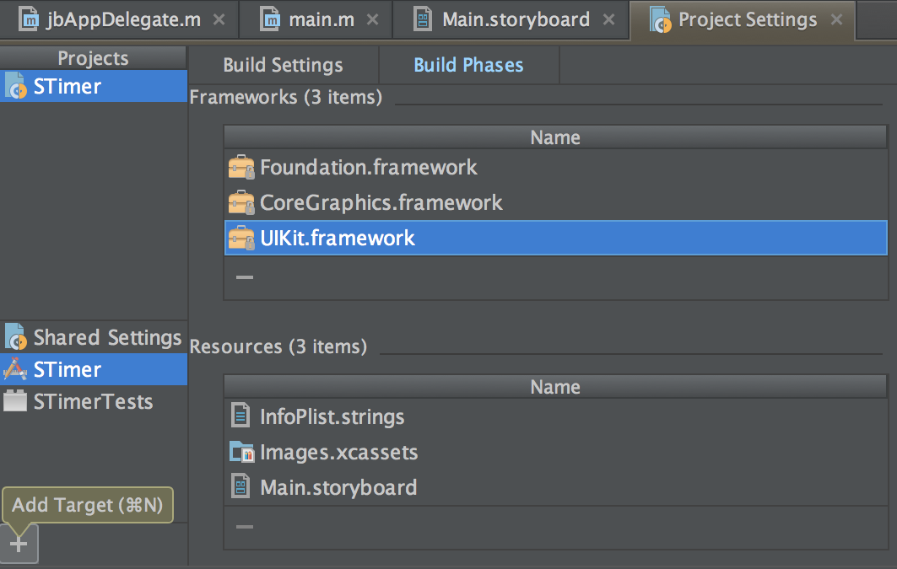Click the Images.xcassets asset catalog icon
This screenshot has height=569, width=897.
240,452
